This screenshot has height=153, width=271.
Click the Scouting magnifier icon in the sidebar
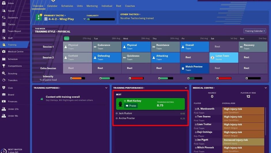coord(4,73)
